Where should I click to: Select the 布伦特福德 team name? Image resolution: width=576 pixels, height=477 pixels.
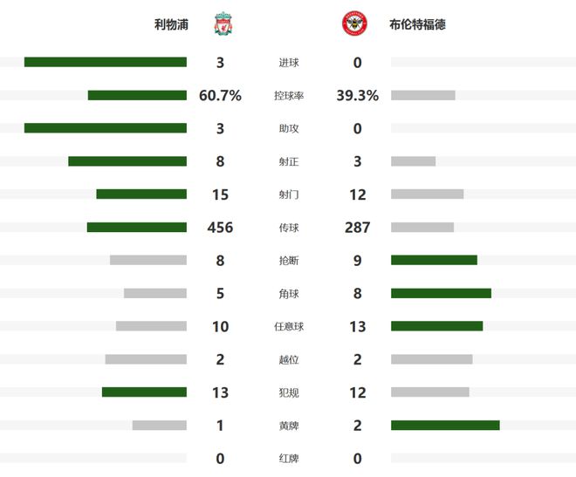[x=417, y=24]
